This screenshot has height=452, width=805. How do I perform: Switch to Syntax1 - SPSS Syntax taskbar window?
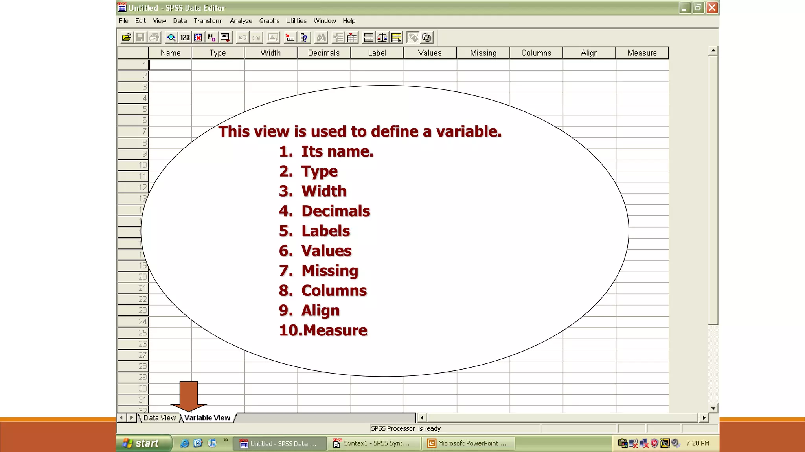tap(374, 443)
